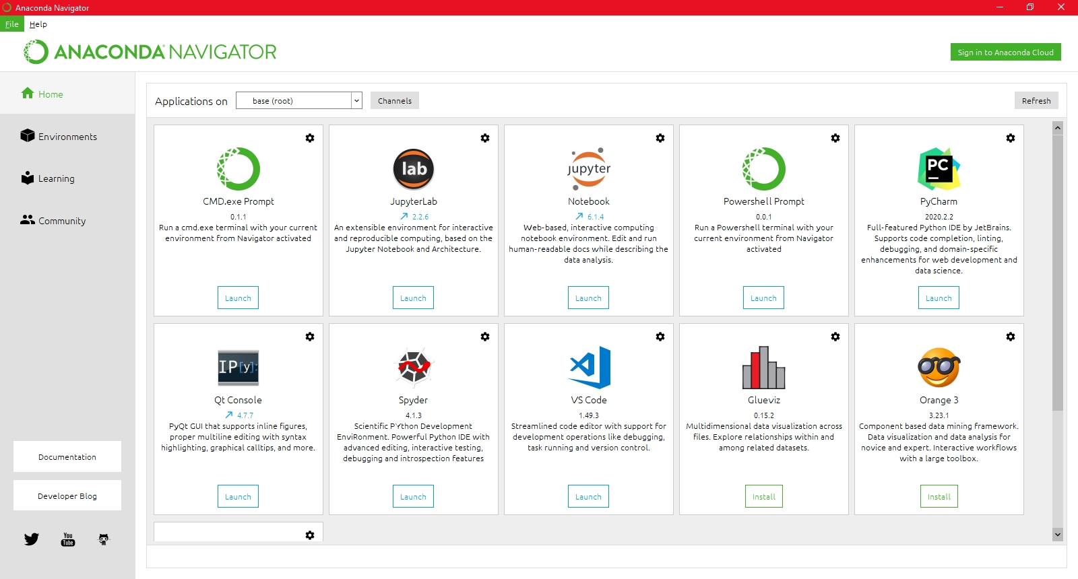Click the Powershell Prompt application logo
Viewport: 1078px width, 579px height.
(764, 169)
